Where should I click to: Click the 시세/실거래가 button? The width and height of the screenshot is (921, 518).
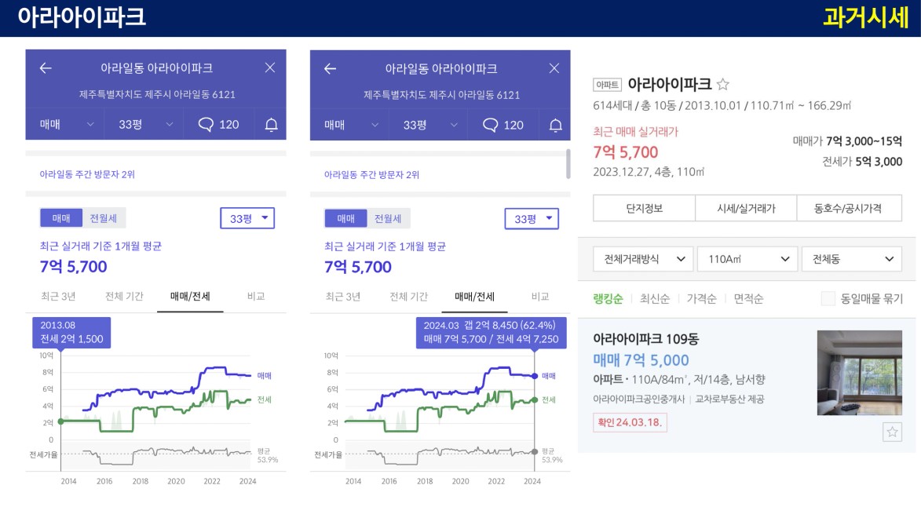746,209
